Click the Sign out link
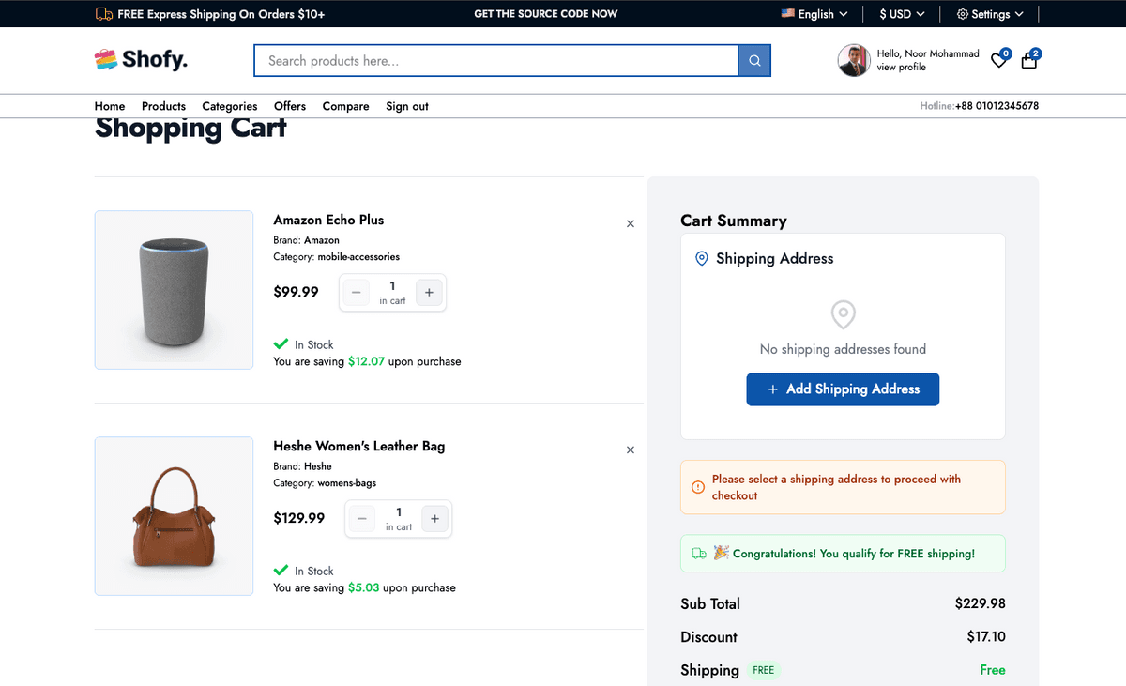 (407, 106)
